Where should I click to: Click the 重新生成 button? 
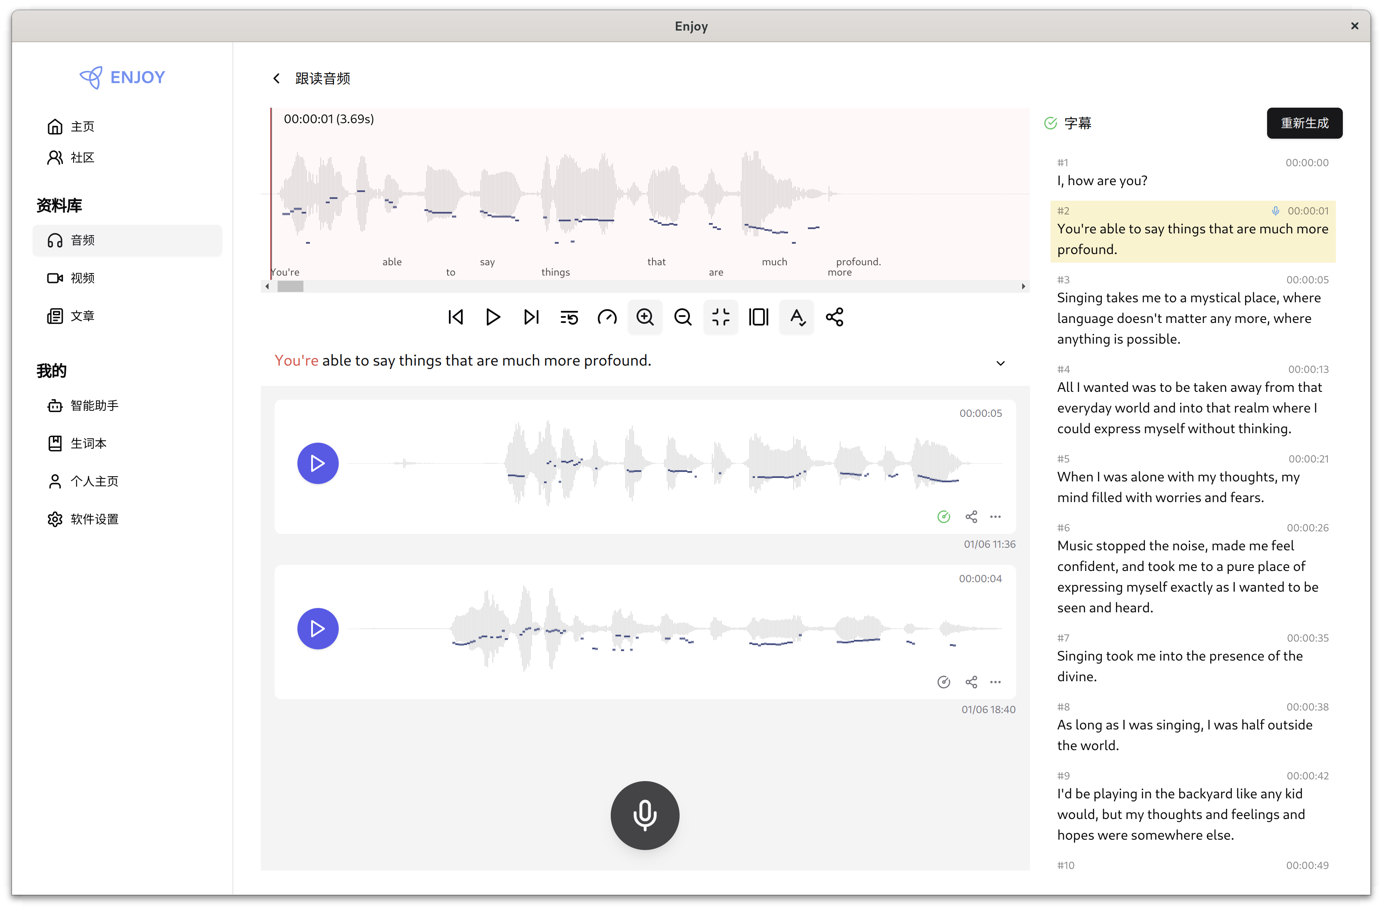[x=1304, y=123]
